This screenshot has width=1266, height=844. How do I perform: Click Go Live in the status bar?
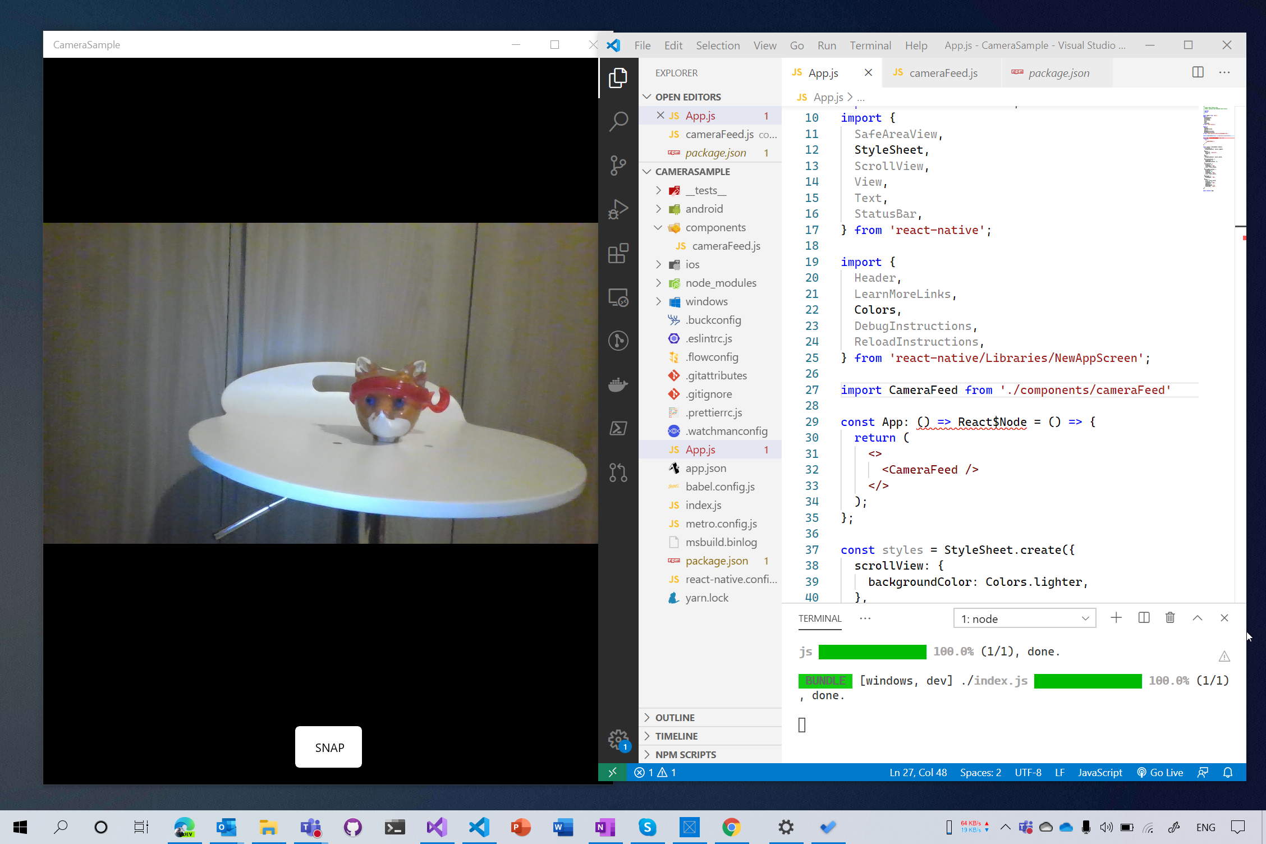coord(1159,772)
